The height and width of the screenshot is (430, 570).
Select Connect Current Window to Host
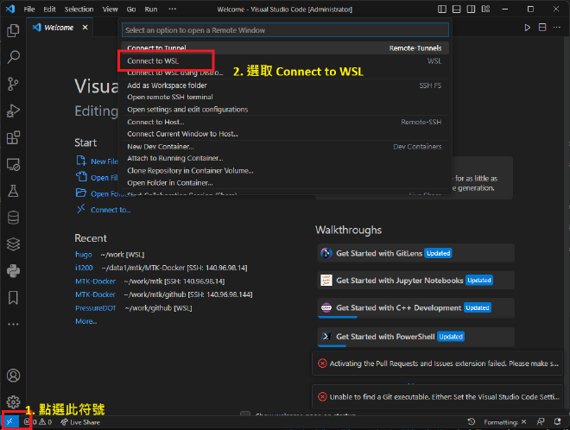285,134
